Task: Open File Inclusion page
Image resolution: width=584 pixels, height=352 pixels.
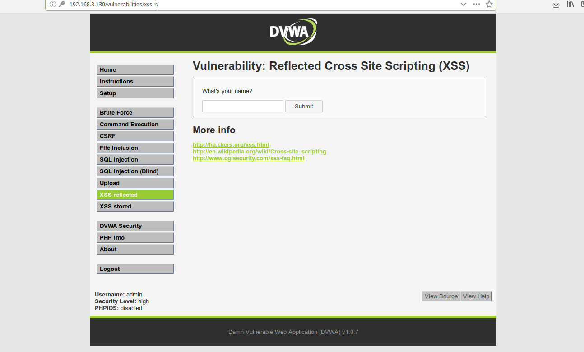Action: click(135, 148)
